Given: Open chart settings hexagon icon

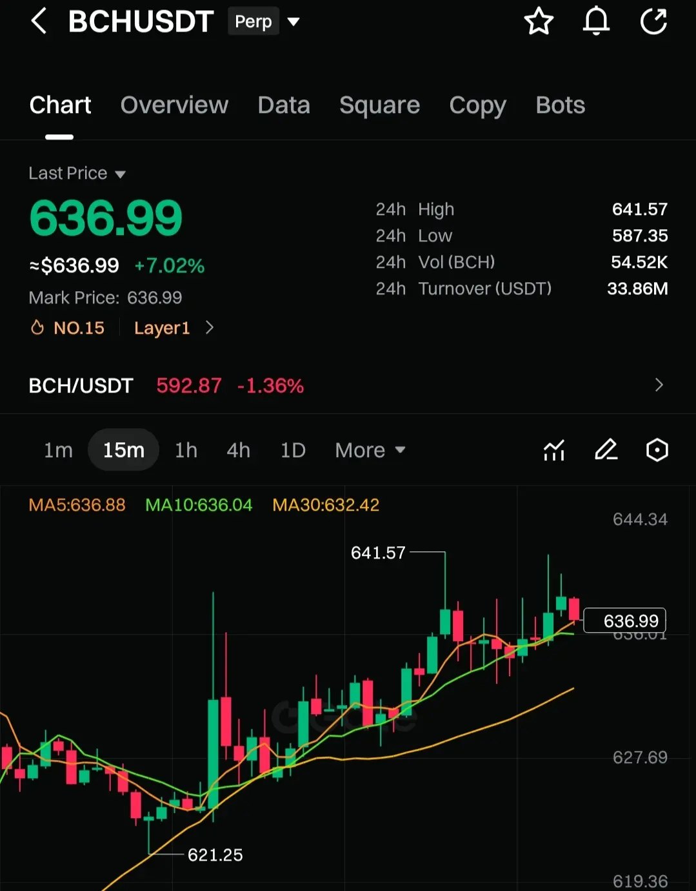Looking at the screenshot, I should (657, 450).
